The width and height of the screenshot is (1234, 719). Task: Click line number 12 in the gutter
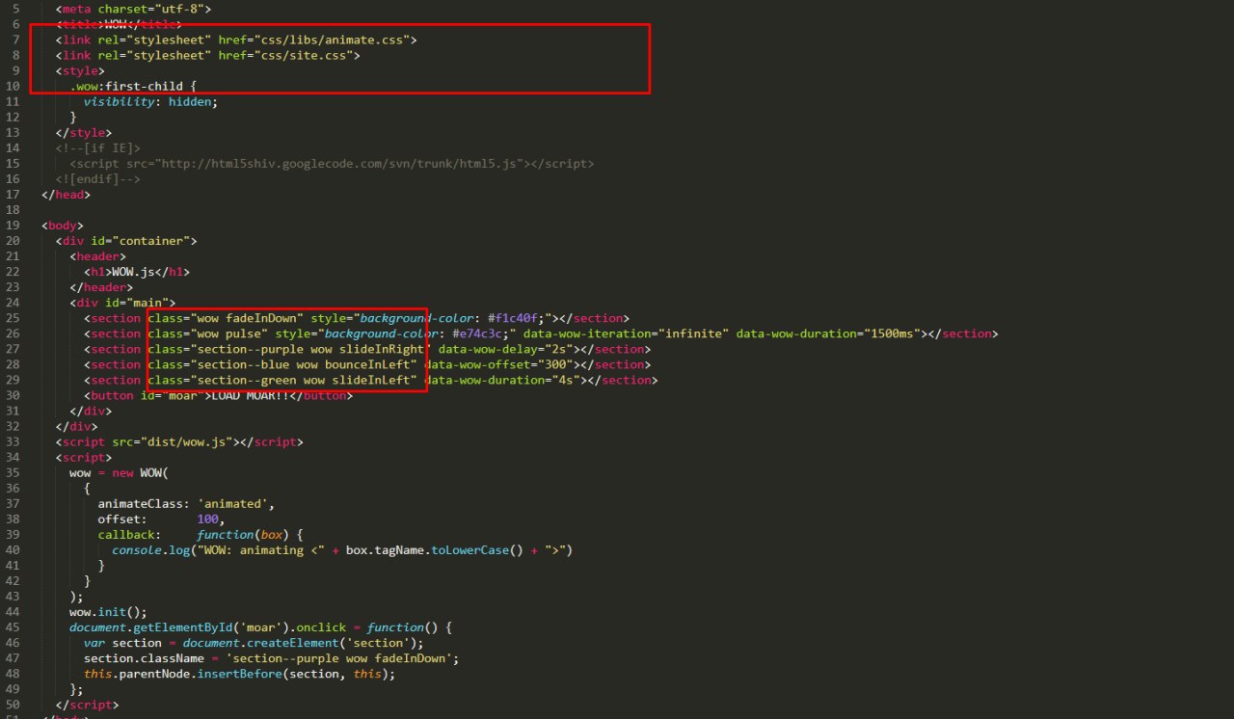tap(13, 117)
